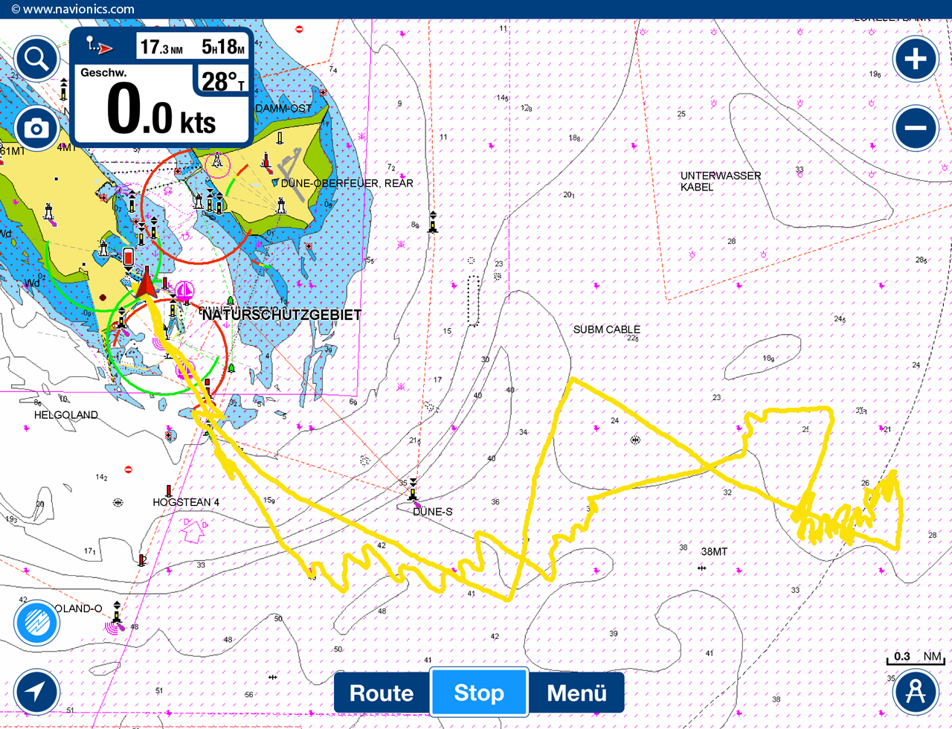Click the www.navionics.com text
The height and width of the screenshot is (729, 952).
click(x=73, y=10)
